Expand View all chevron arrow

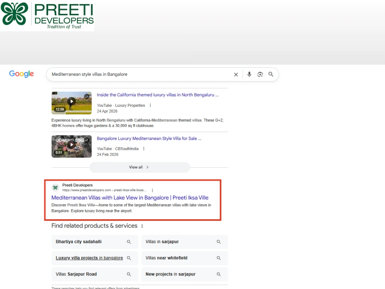[147, 167]
